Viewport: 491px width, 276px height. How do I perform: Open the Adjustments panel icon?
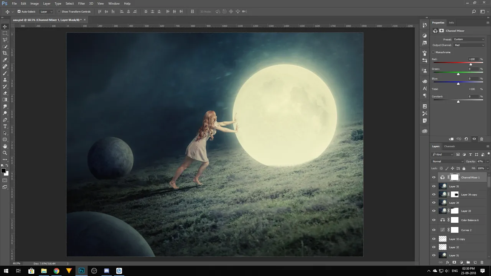(x=425, y=35)
